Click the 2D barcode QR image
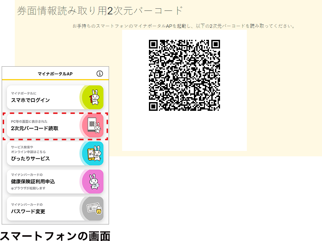 point(184,75)
